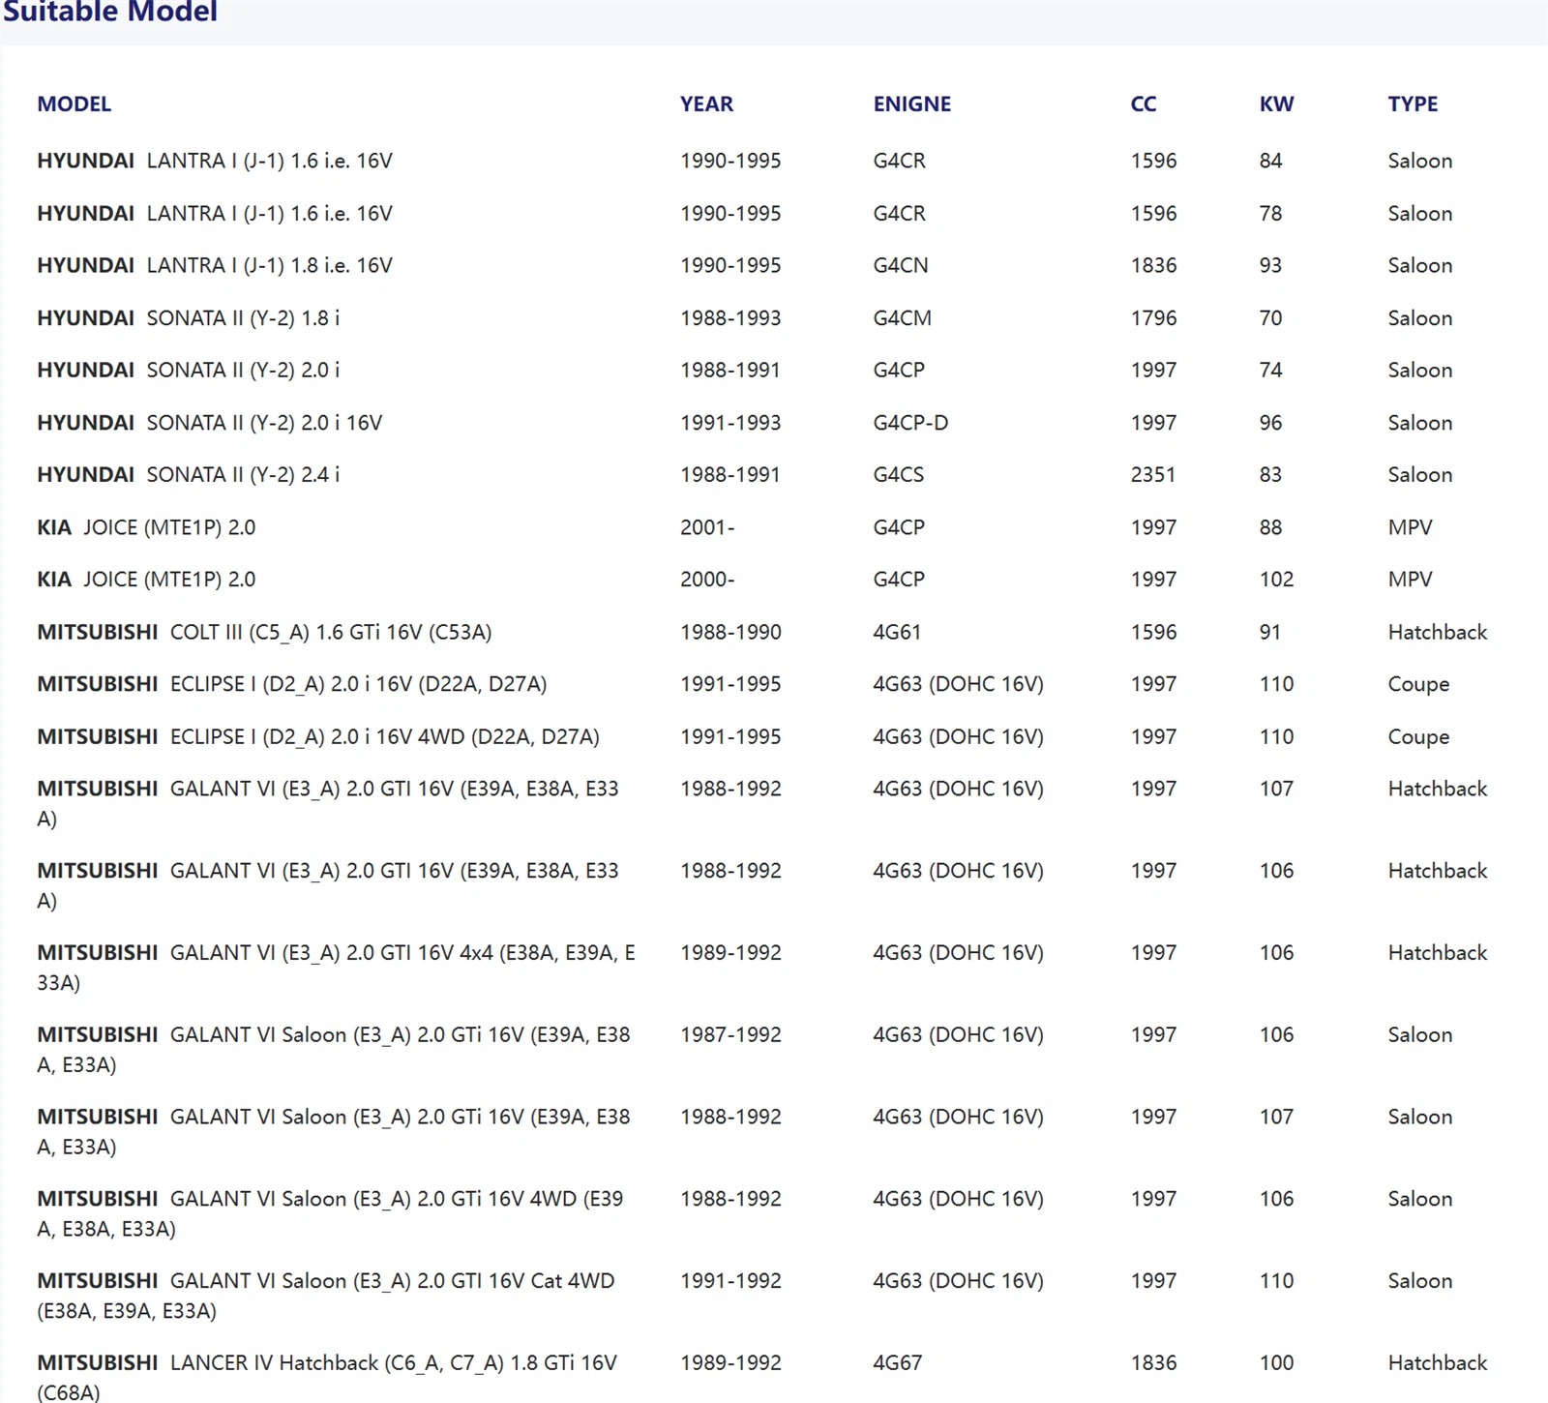The image size is (1548, 1403).
Task: Click the year 1988-1990 in COLT III row
Action: point(730,632)
